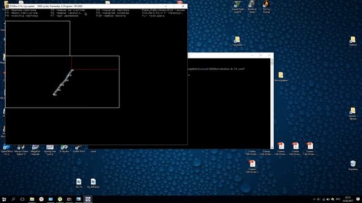
Task: Open the clock and calendar flyout
Action: (348, 199)
